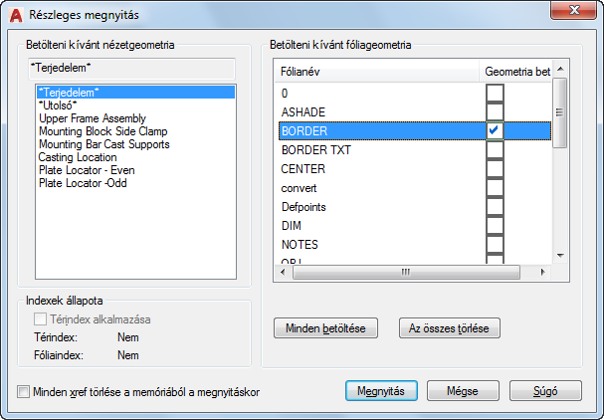
Task: Click the AutoCAD logo icon in title bar
Action: 16,15
